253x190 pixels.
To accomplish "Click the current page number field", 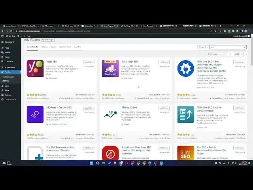I will pos(230,54).
